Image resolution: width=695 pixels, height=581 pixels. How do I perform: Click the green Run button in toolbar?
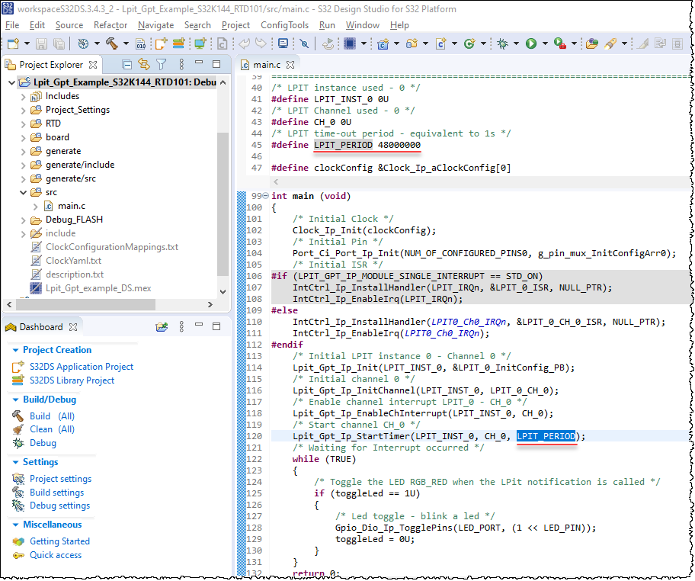530,44
